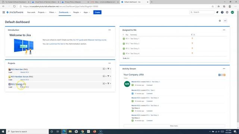Click the task icon under RT-6 Task 1
Image resolution: width=239 pixels, height=134 pixels.
click(133, 93)
